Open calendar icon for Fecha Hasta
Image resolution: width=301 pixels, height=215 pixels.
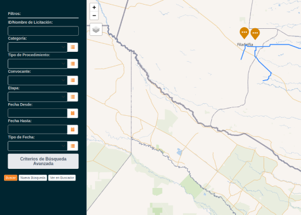(x=73, y=130)
